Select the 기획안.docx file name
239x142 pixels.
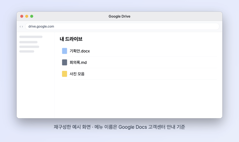(x=80, y=51)
